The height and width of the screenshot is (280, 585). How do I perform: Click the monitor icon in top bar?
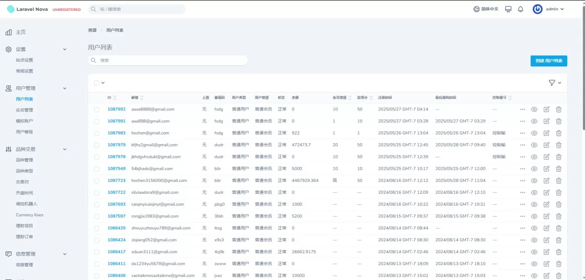(x=508, y=9)
